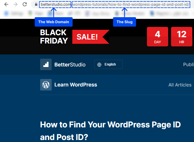Open the BetterStudio home link
The image size is (194, 142).
tap(70, 65)
